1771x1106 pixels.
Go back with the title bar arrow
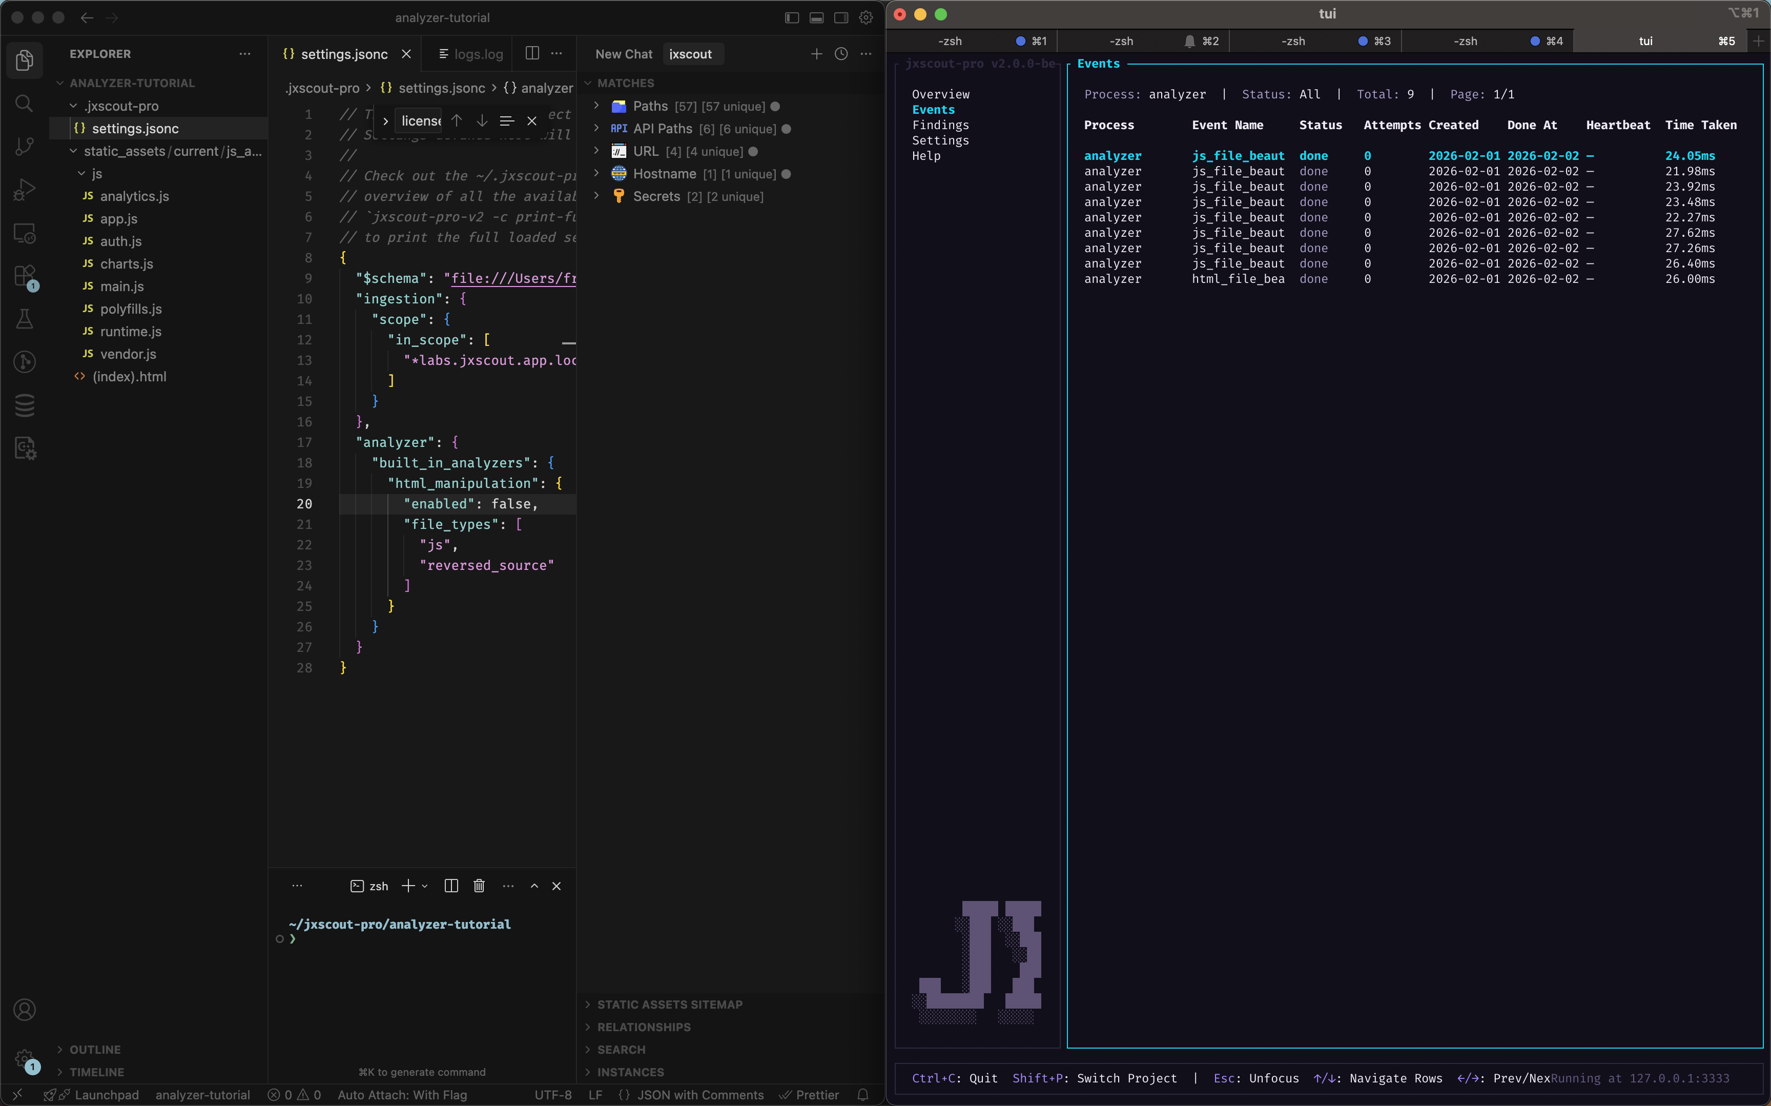87,17
